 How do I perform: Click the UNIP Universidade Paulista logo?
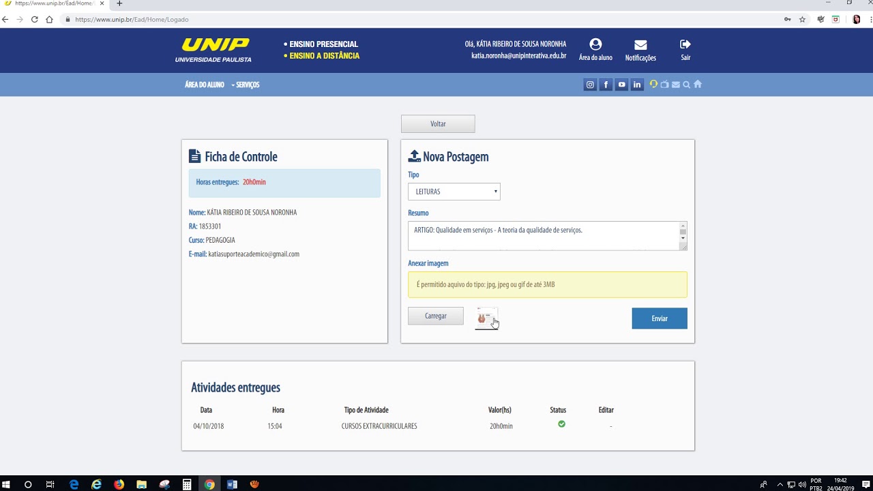coord(213,50)
